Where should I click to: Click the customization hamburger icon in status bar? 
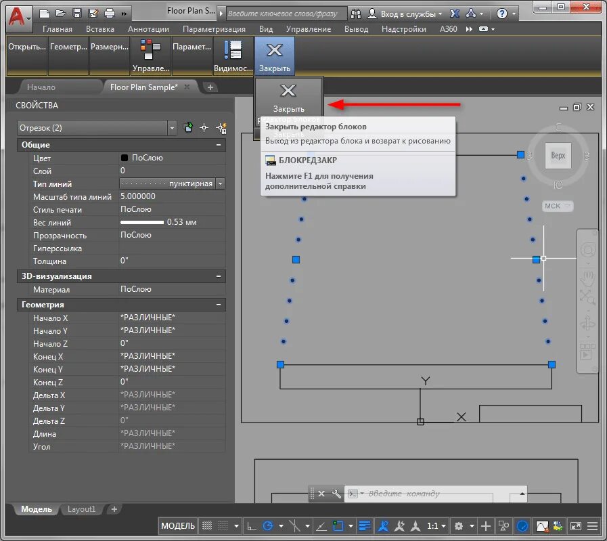pyautogui.click(x=592, y=526)
